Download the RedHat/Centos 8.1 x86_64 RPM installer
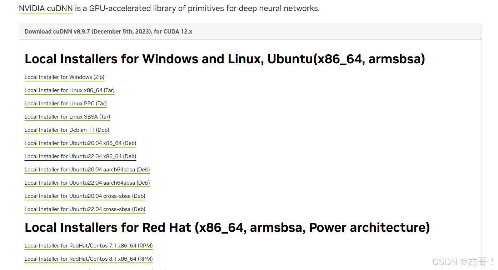This screenshot has height=270, width=498. click(88, 259)
